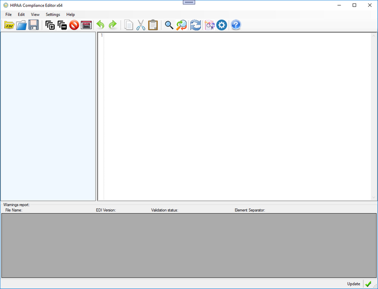Click the editor scrollbar up arrow

[374, 36]
